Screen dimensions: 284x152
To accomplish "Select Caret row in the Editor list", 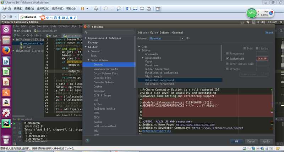I will [152, 65].
